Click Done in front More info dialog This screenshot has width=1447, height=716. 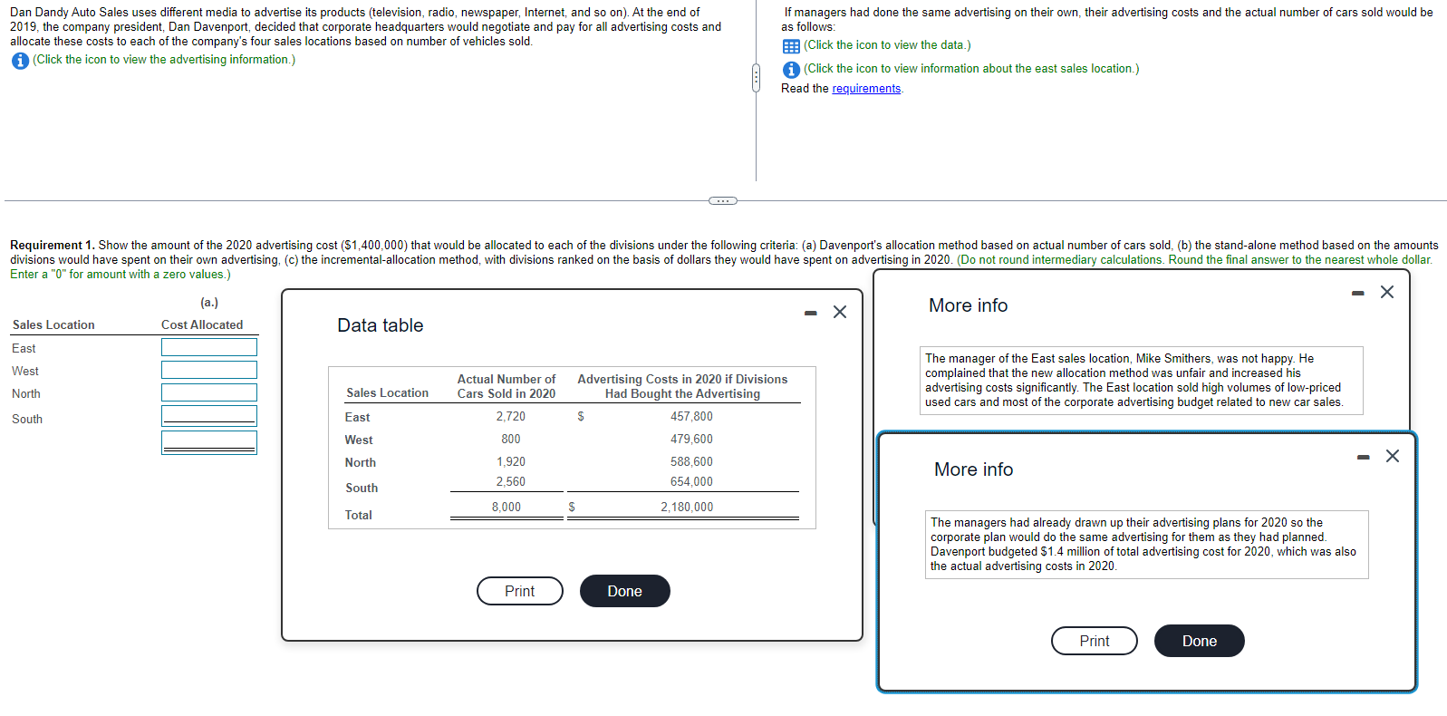pos(1200,641)
